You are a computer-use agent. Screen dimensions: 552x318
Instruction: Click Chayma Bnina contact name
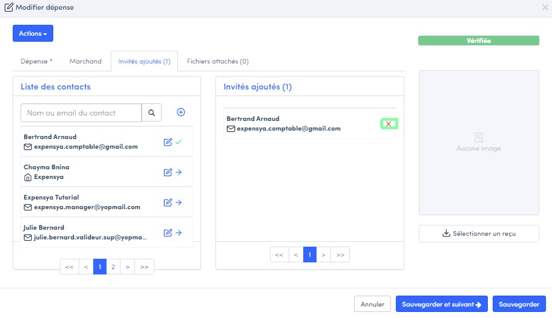pyautogui.click(x=47, y=167)
